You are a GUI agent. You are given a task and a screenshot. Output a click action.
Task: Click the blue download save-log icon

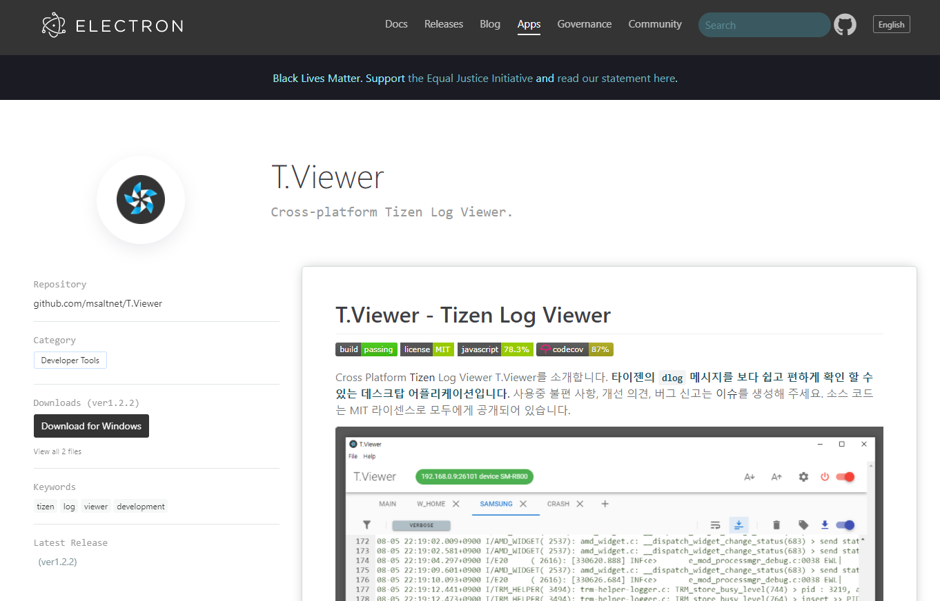(824, 525)
